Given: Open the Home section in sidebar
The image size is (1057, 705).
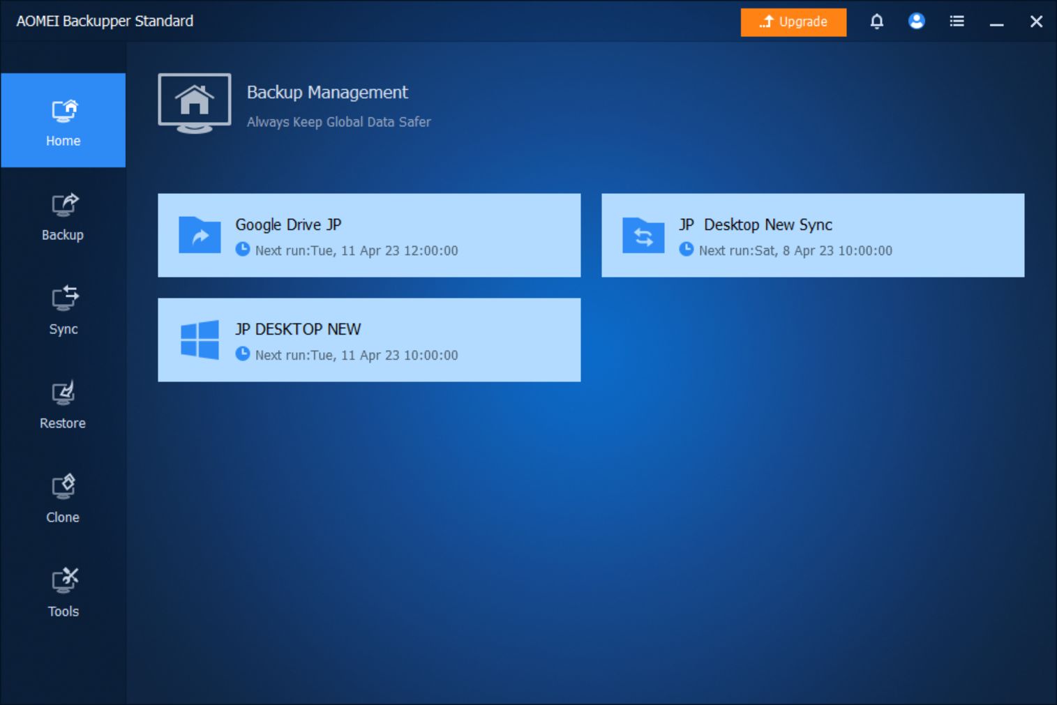Looking at the screenshot, I should (63, 120).
